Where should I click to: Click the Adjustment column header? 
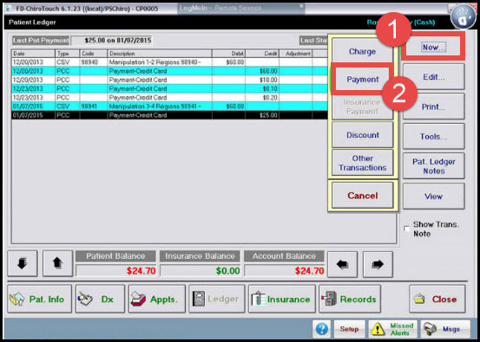(295, 54)
